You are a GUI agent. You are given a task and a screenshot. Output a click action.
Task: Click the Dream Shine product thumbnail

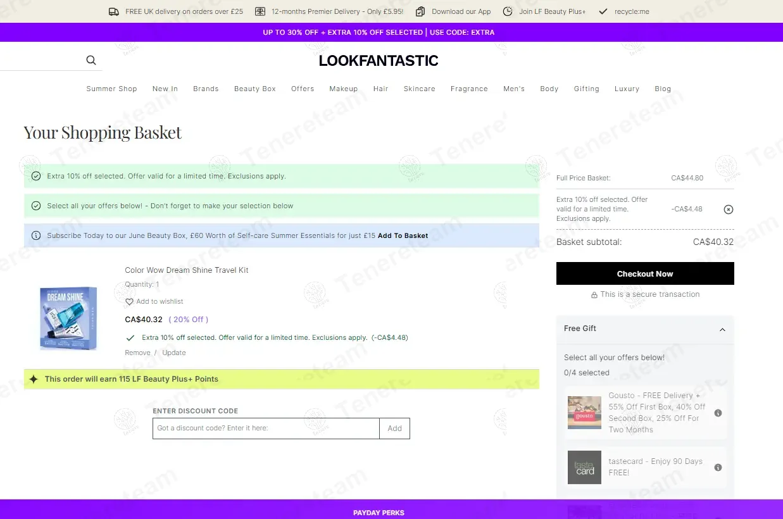coord(68,318)
